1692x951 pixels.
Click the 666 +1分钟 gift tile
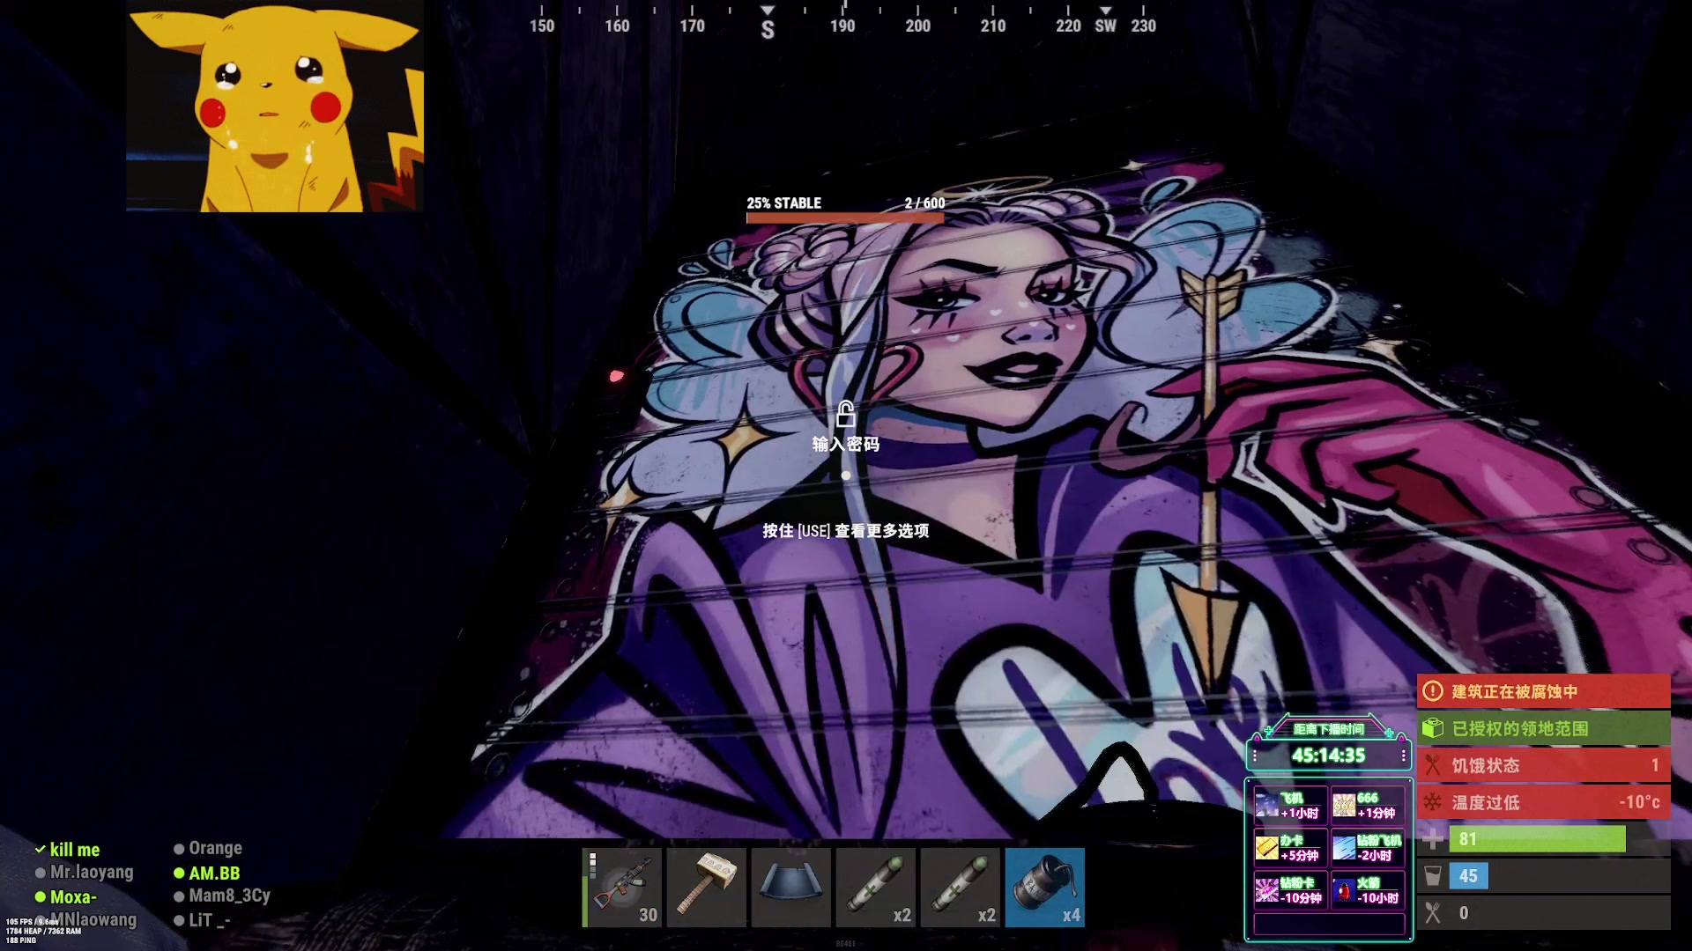pos(1367,805)
